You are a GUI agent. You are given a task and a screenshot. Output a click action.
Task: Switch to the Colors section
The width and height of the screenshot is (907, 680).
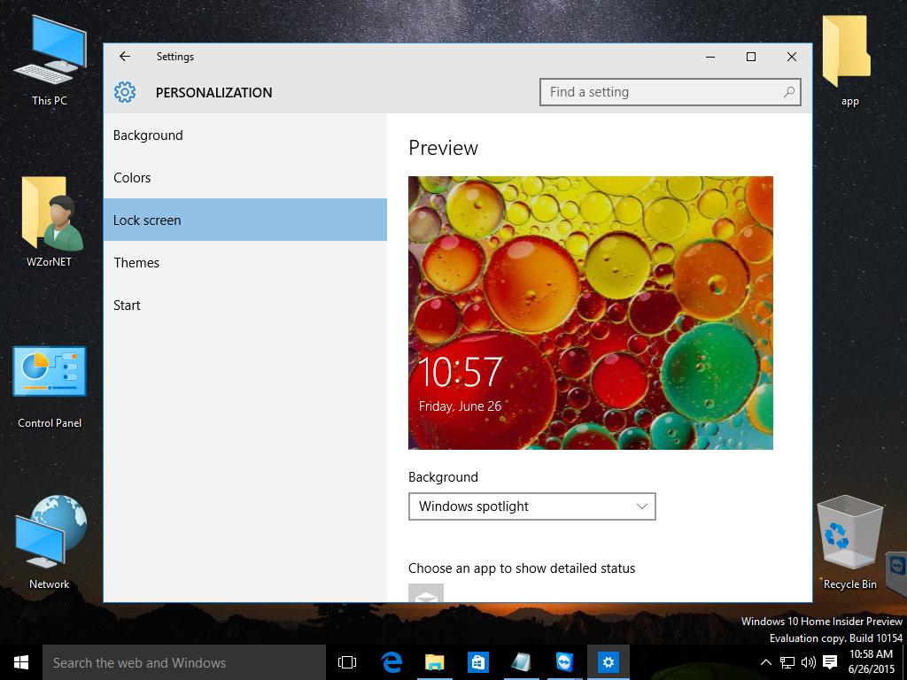coord(132,178)
